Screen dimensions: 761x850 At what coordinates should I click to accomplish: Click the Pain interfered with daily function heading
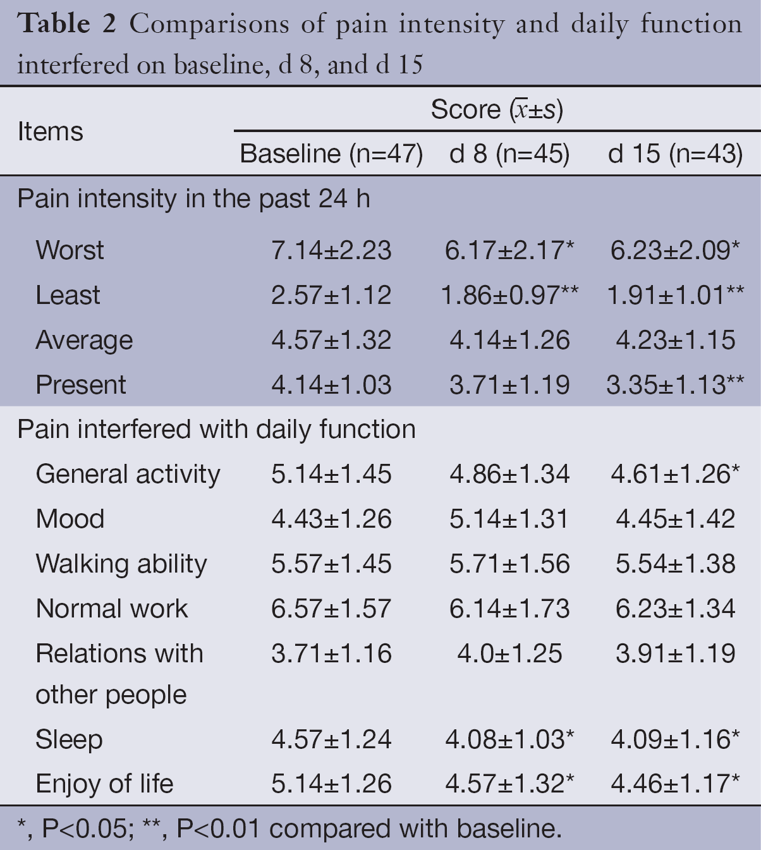(x=216, y=430)
